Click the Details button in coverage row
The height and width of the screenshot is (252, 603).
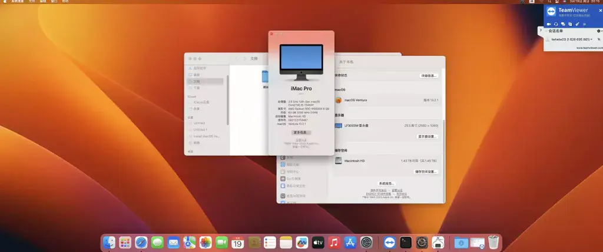tap(429, 76)
